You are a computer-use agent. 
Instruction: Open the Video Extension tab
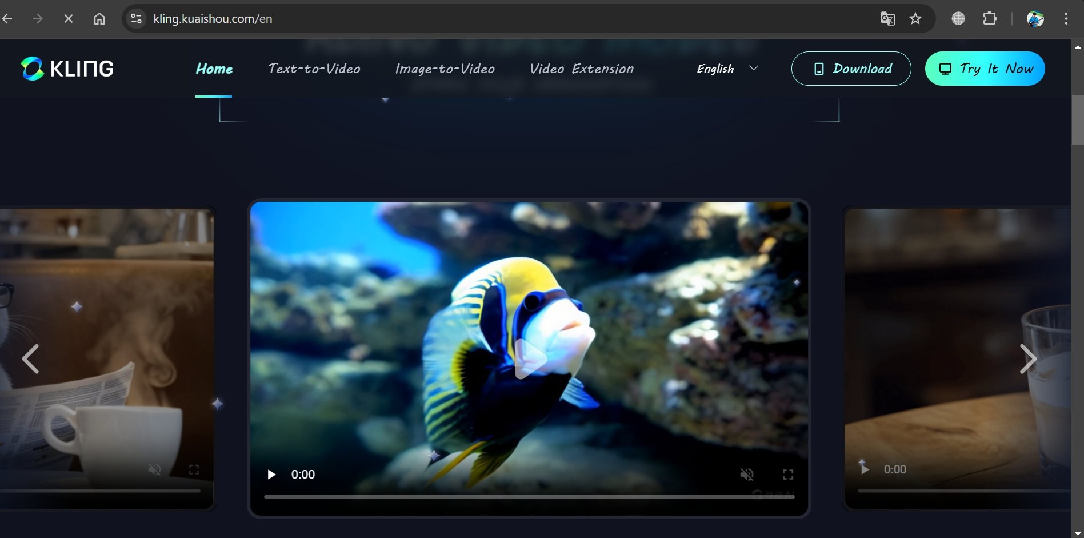pyautogui.click(x=582, y=69)
